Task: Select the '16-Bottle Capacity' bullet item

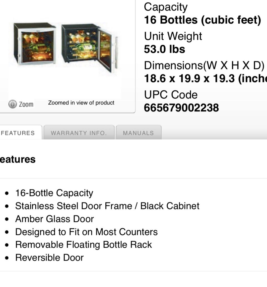Action: (55, 193)
